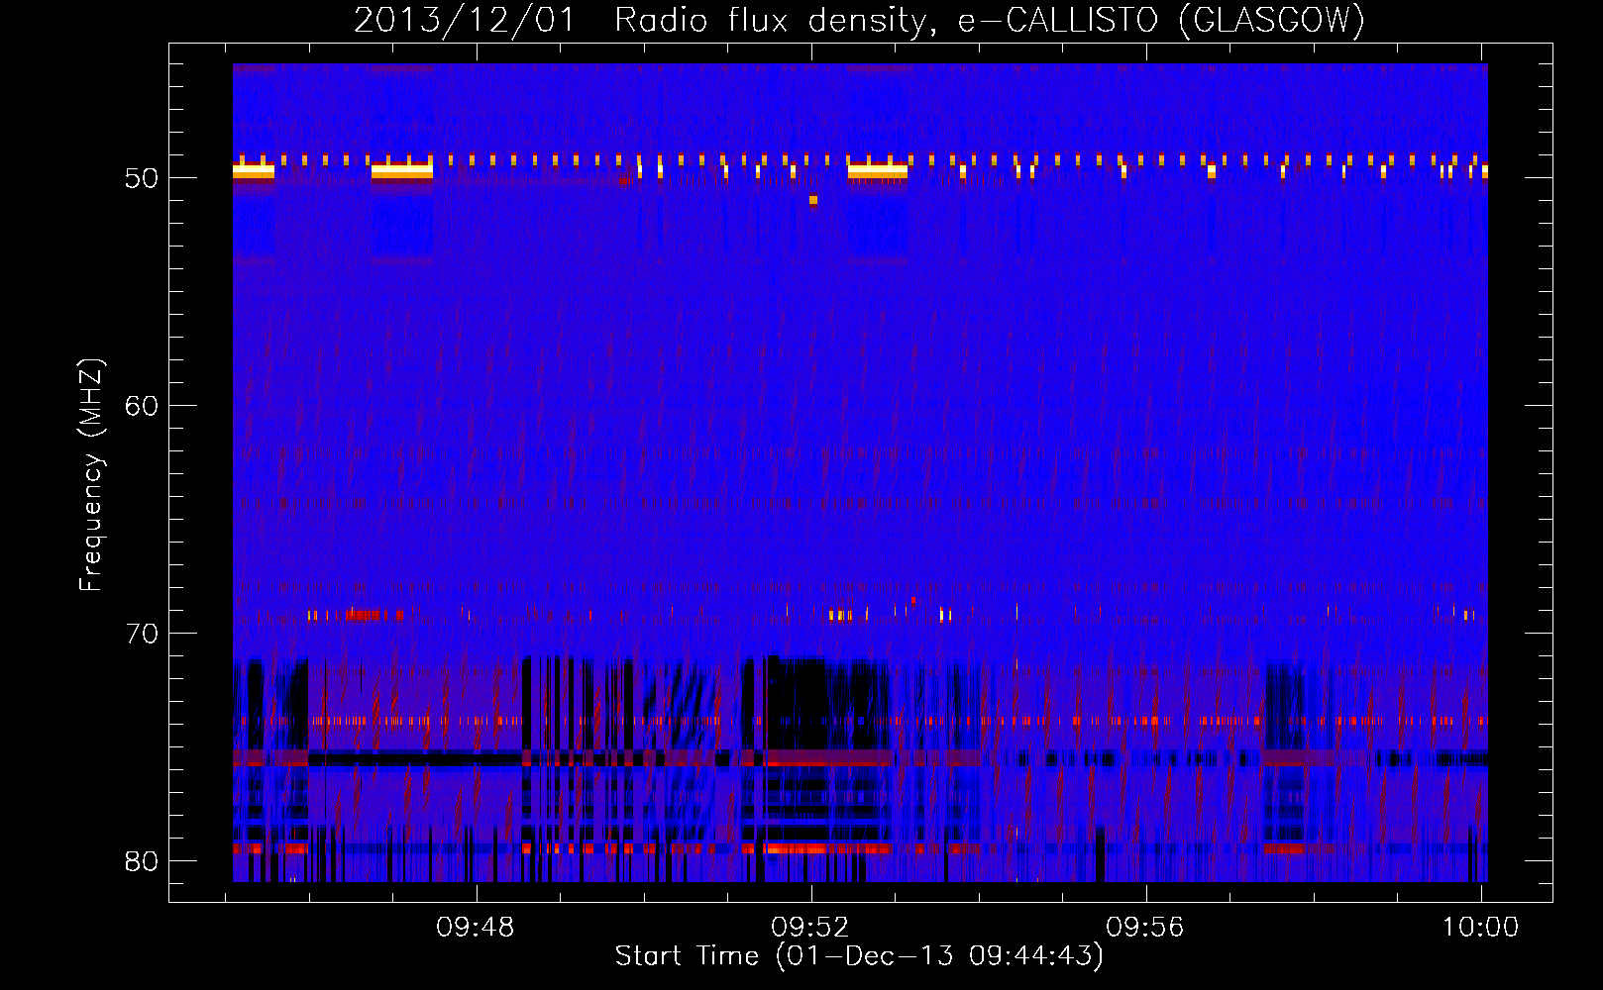Click the 'Start Time (01-Dec-13 09:44:43)' label
Viewport: 1603px width, 990px height.
(x=859, y=956)
